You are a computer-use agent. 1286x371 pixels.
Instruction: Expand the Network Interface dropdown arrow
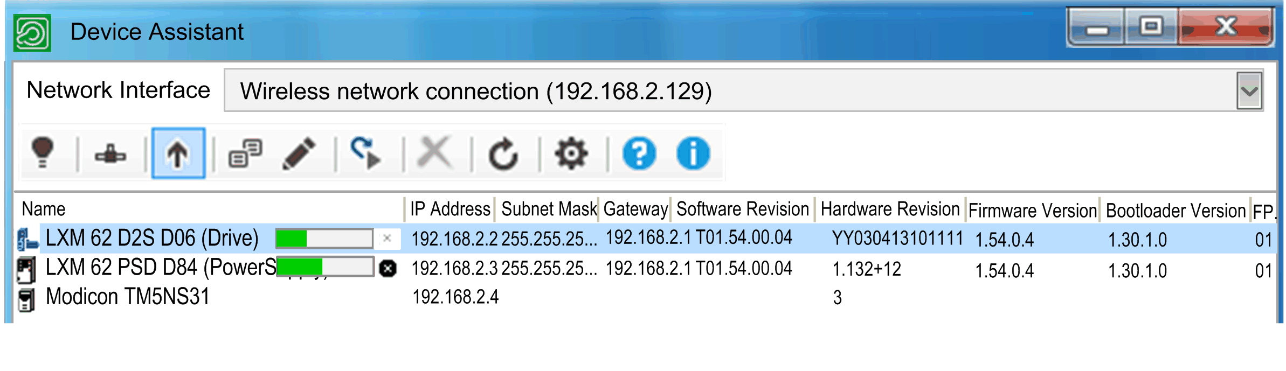click(x=1249, y=90)
